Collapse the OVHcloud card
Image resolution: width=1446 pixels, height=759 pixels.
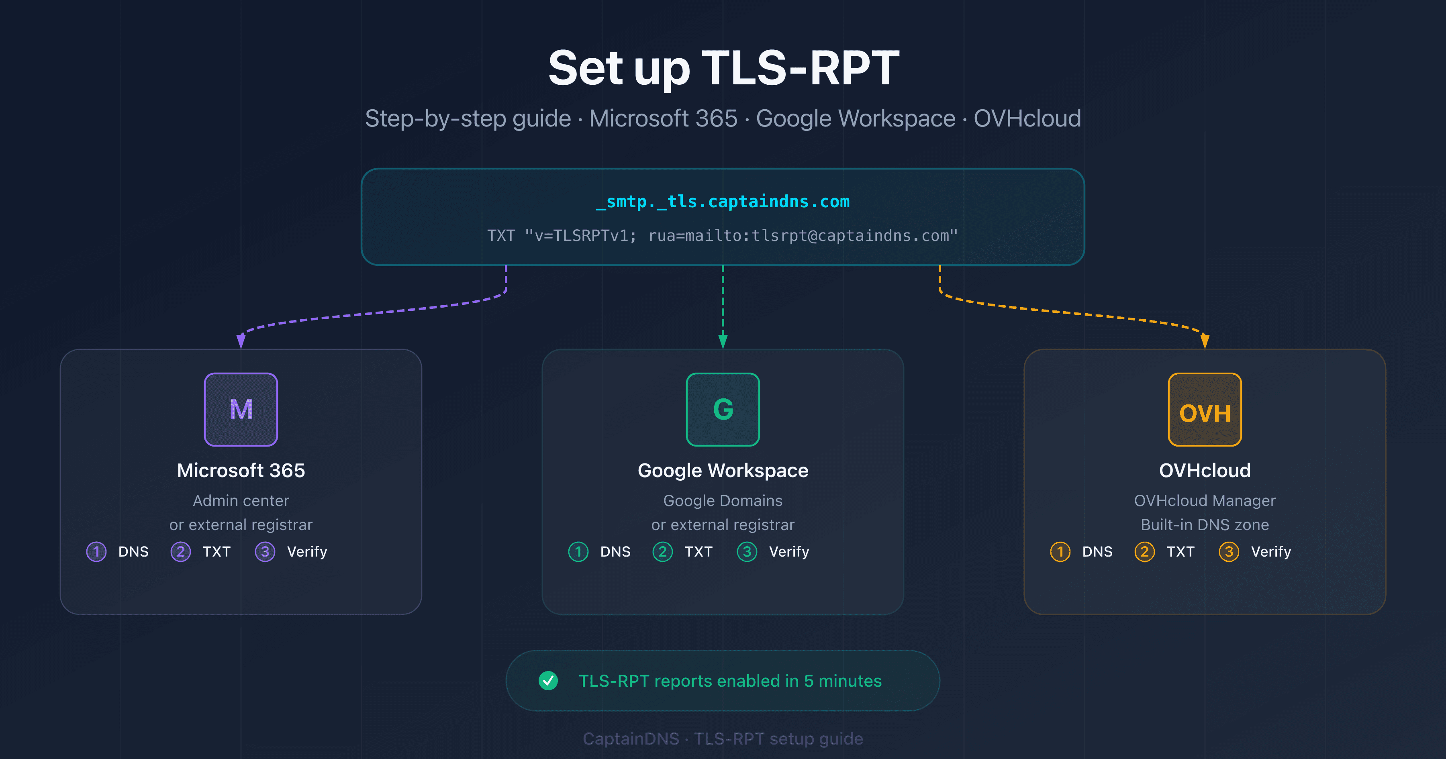point(1204,483)
